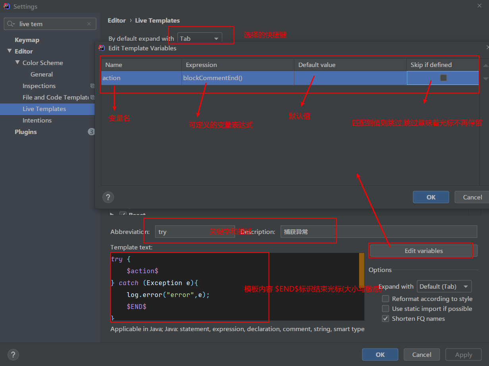Viewport: 489px width, 366px height.
Task: Select Live Templates in sidebar
Action: pyautogui.click(x=47, y=109)
